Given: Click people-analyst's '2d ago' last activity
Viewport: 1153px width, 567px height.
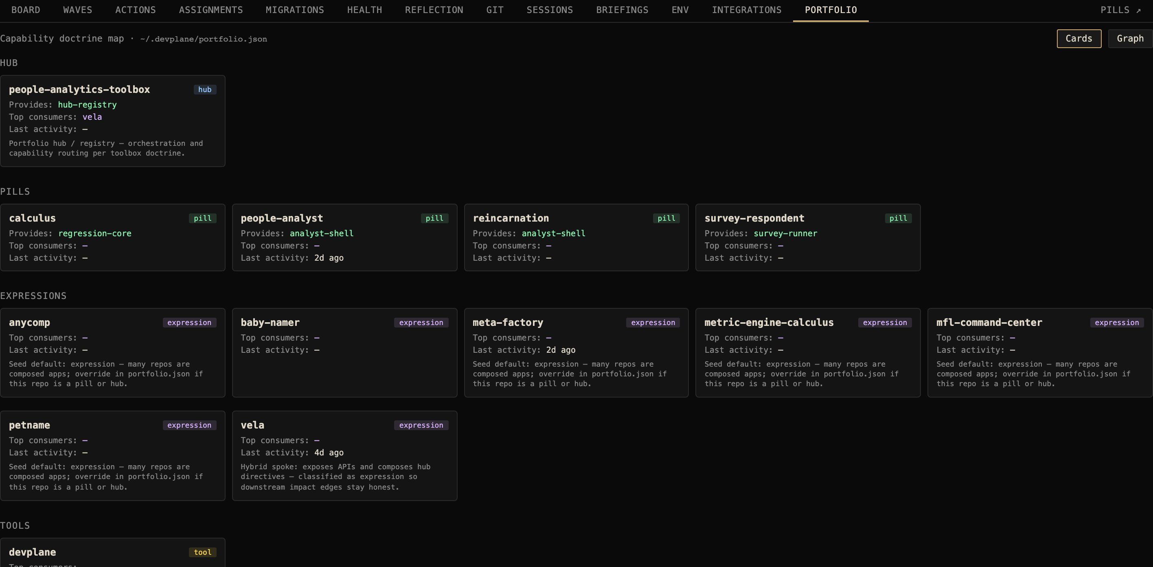Looking at the screenshot, I should click(x=329, y=258).
